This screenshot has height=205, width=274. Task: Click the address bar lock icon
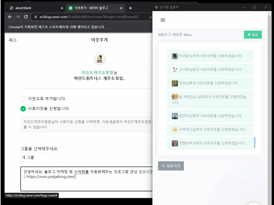36,17
